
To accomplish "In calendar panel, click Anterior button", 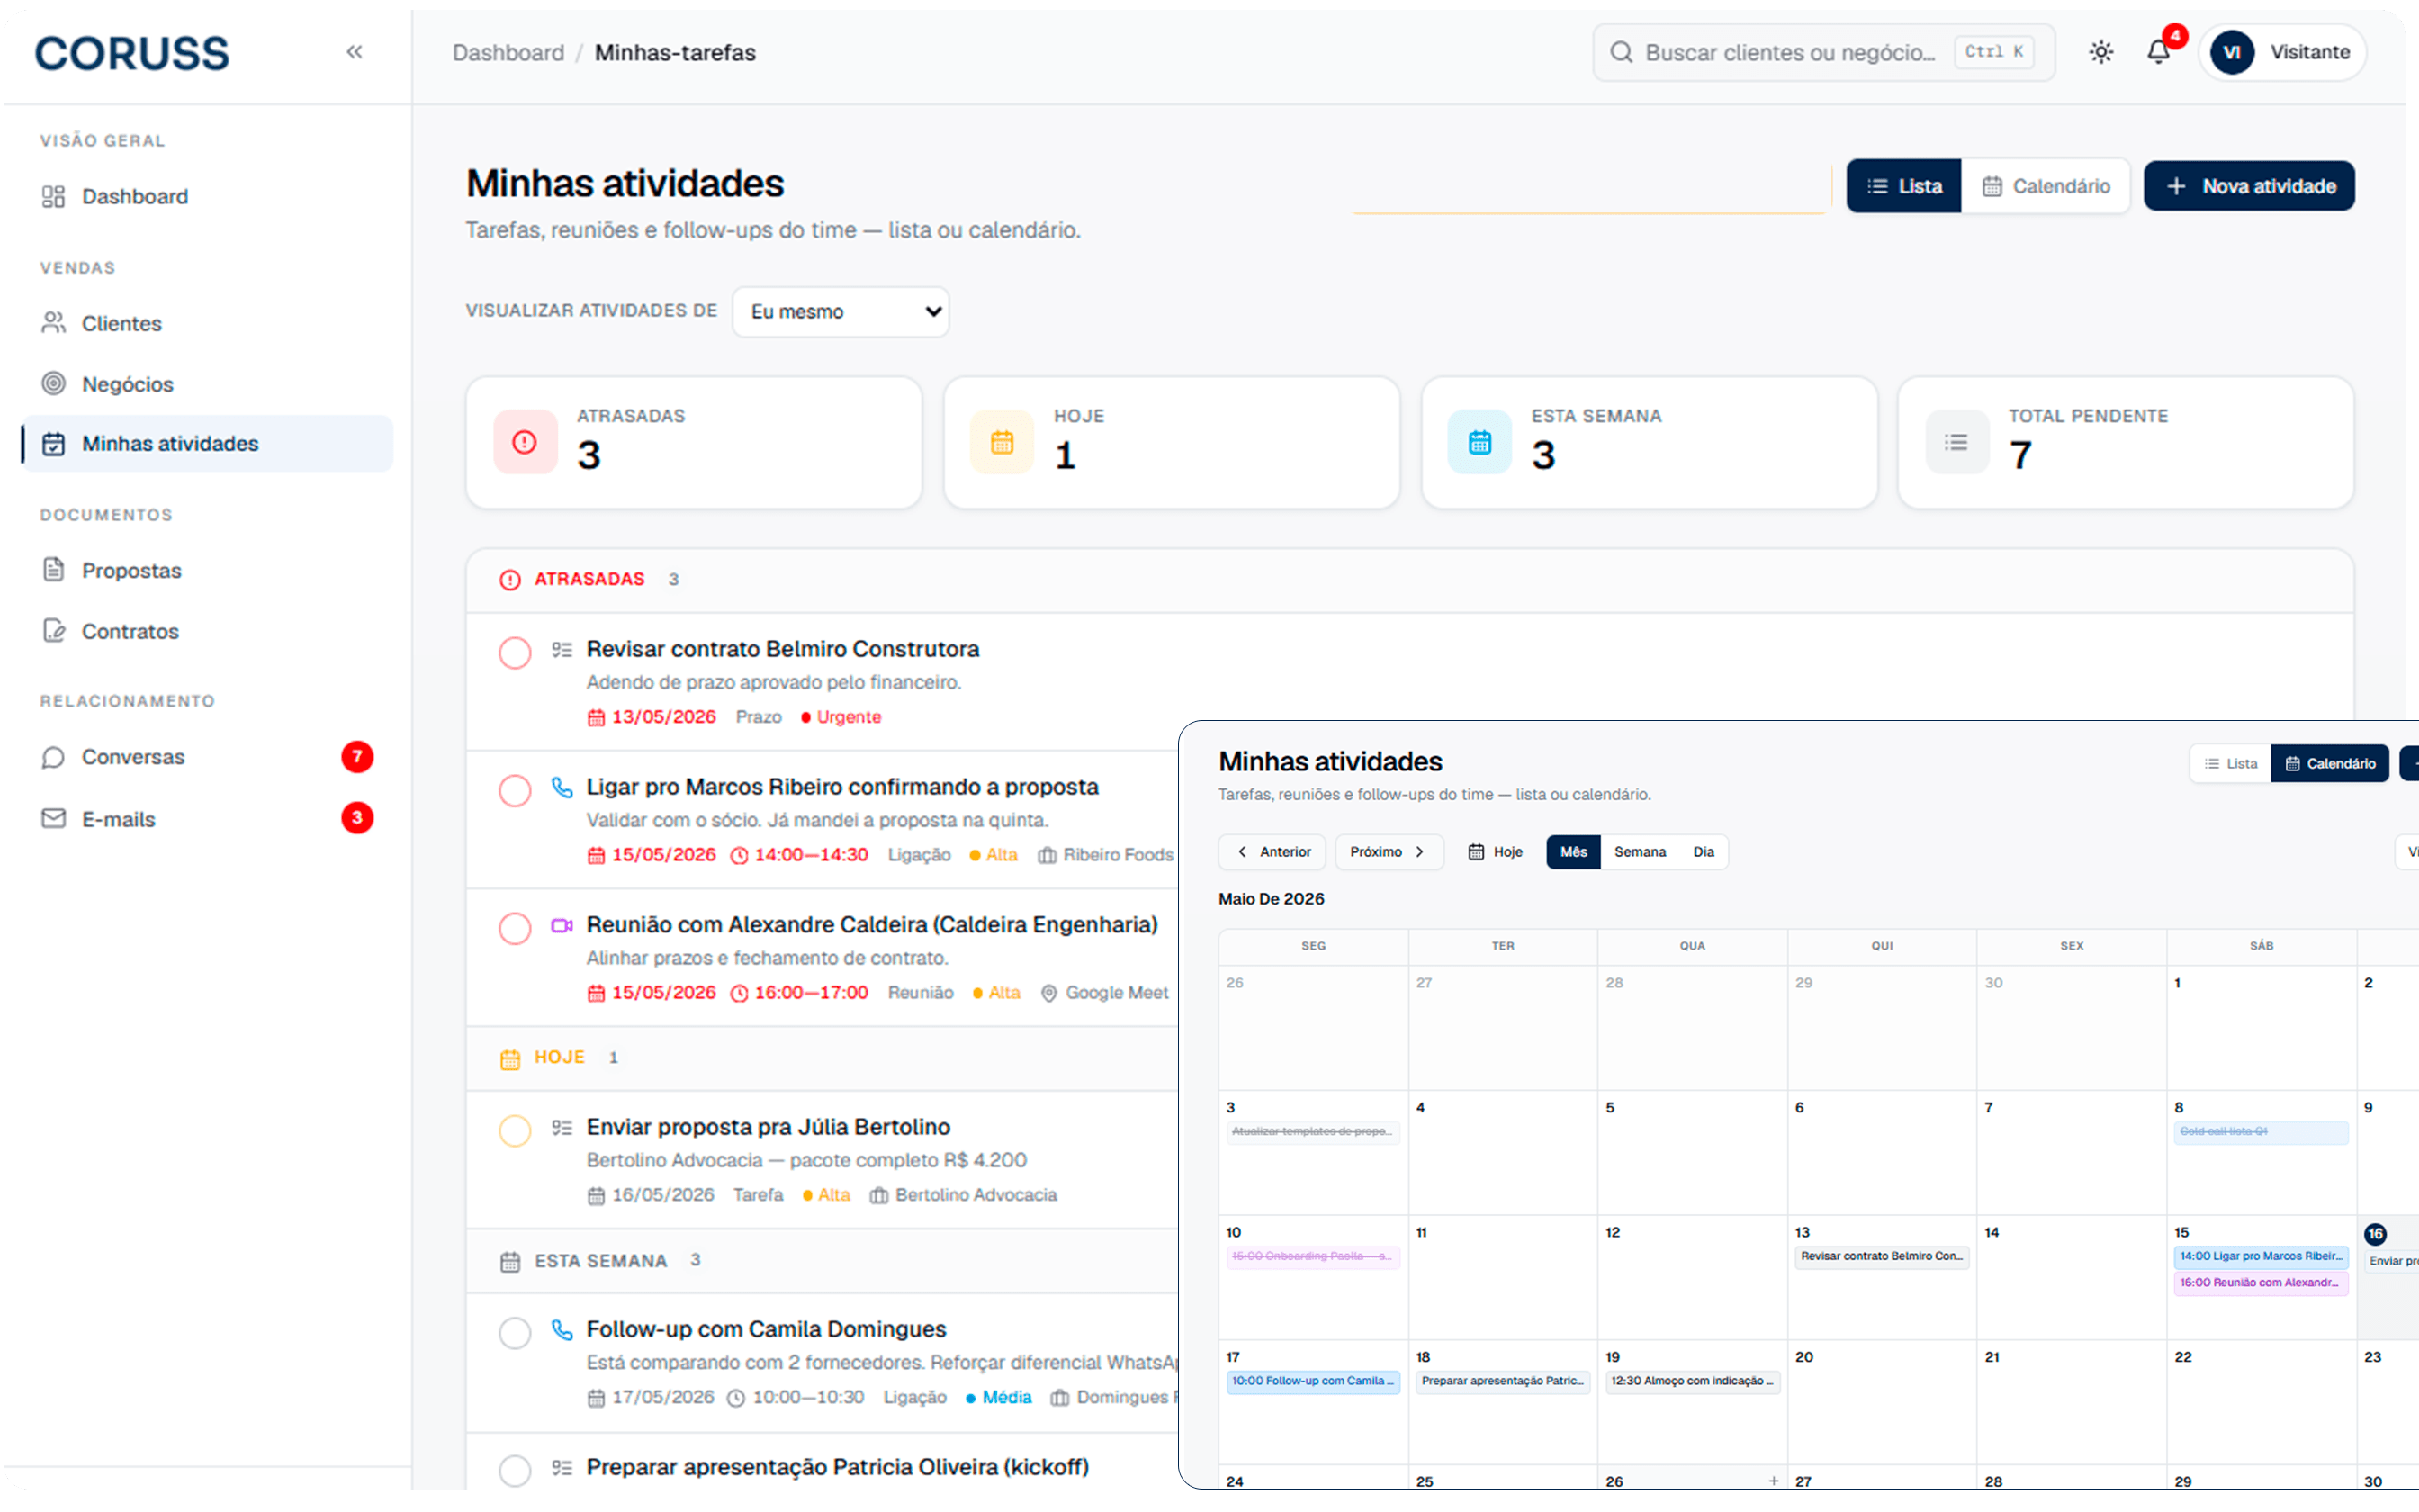I will [x=1272, y=852].
